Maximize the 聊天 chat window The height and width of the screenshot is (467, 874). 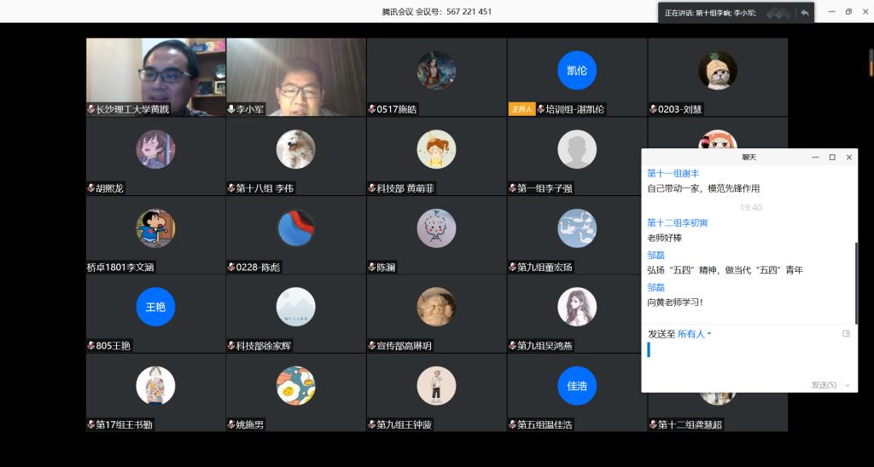point(832,157)
